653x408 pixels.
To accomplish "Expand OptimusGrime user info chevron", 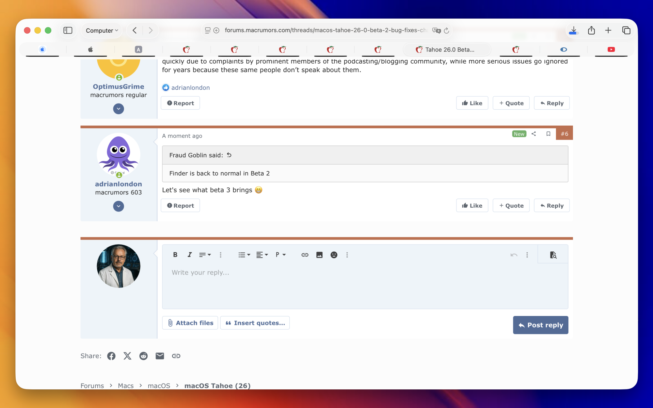I will point(119,109).
